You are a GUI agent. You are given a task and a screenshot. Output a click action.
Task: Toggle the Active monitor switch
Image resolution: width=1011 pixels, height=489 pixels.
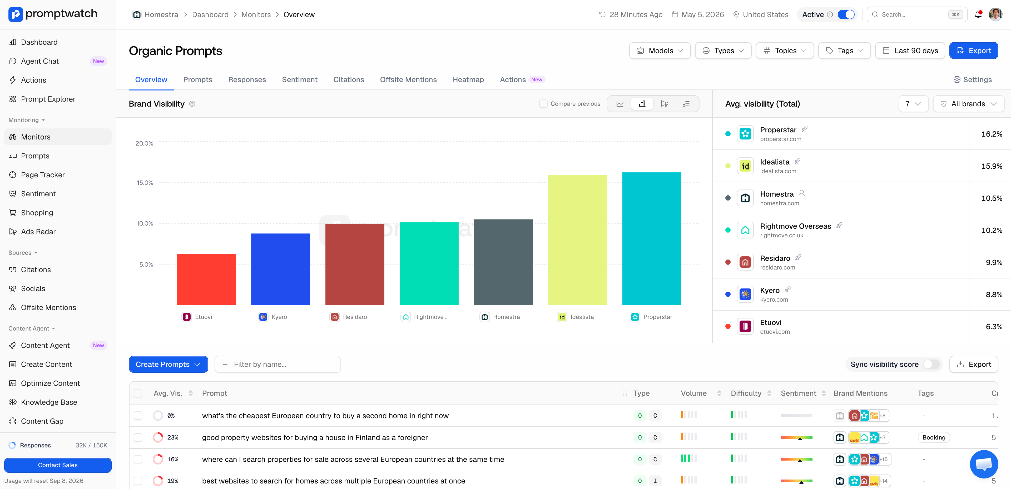pyautogui.click(x=846, y=14)
